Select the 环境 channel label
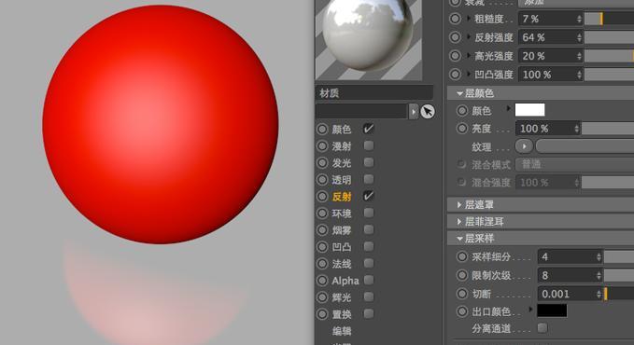Viewport: 634px width, 345px height. click(x=341, y=214)
